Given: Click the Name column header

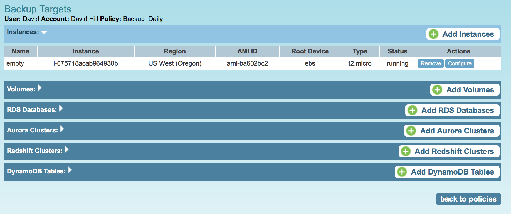Looking at the screenshot, I should coord(21,51).
